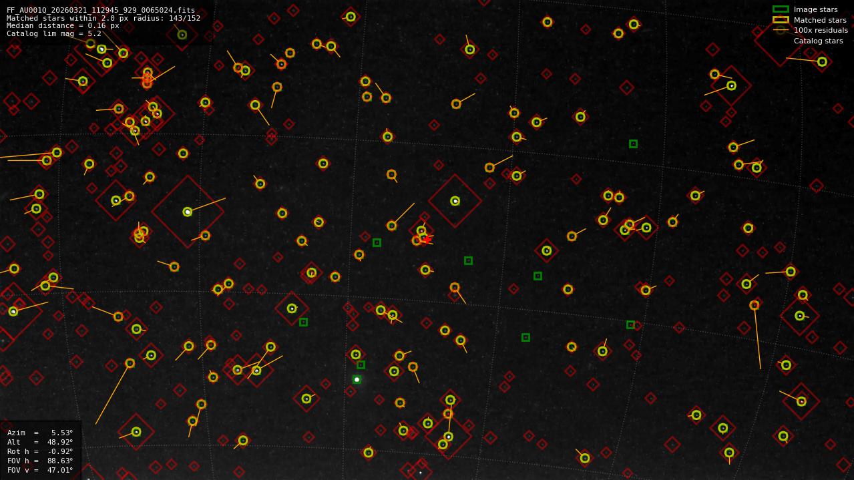Click the FITS file name FF_AU001Q_20260321_112945_929_0065024.fits

(x=101, y=11)
